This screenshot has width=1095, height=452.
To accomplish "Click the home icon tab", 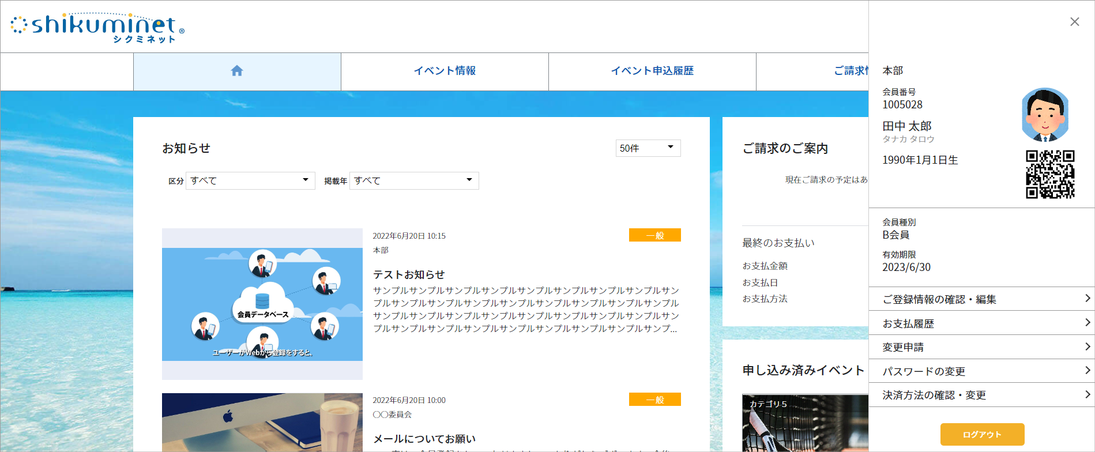I will (237, 71).
